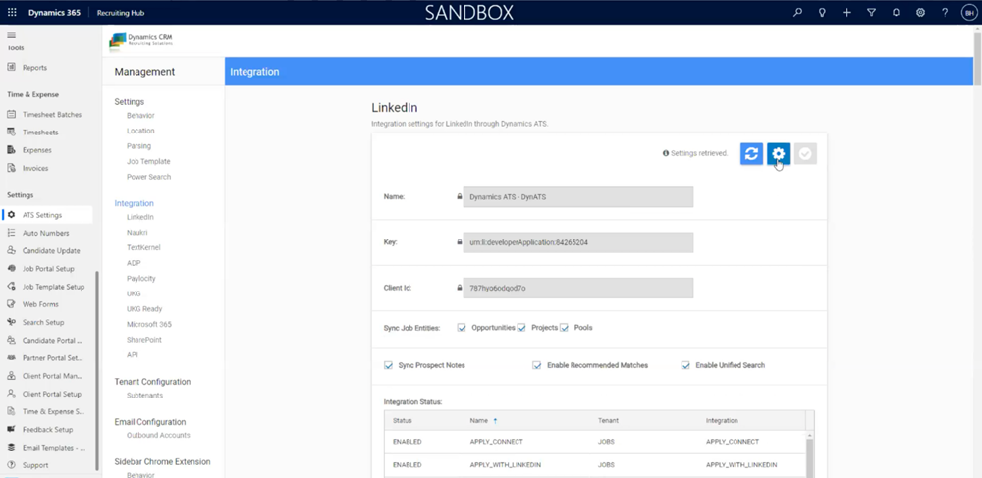Click the ATS Settings gear icon
Image resolution: width=982 pixels, height=478 pixels.
click(x=11, y=215)
